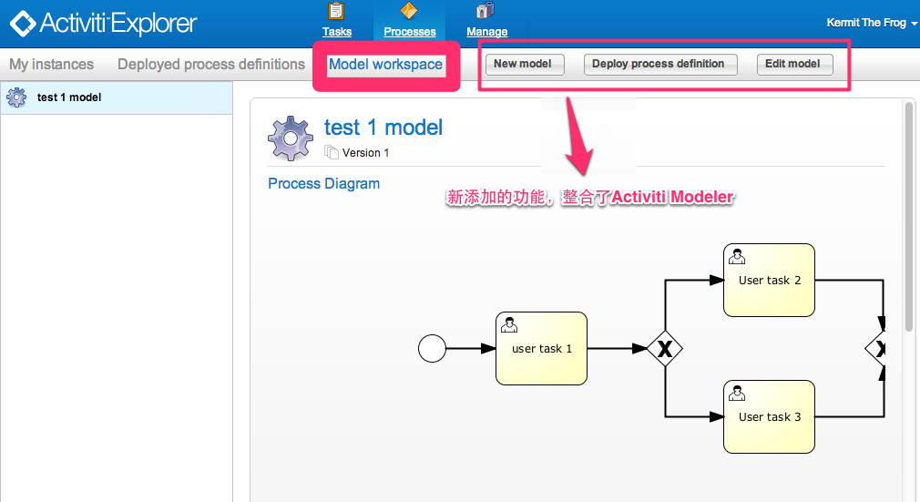Select the User task 2 box
Viewport: 920px width, 502px height.
pyautogui.click(x=769, y=280)
